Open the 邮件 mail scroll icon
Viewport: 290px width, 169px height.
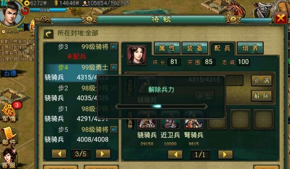tap(9, 136)
